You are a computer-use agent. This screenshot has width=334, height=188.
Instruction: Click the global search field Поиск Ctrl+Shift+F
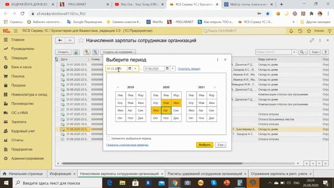(x=244, y=31)
